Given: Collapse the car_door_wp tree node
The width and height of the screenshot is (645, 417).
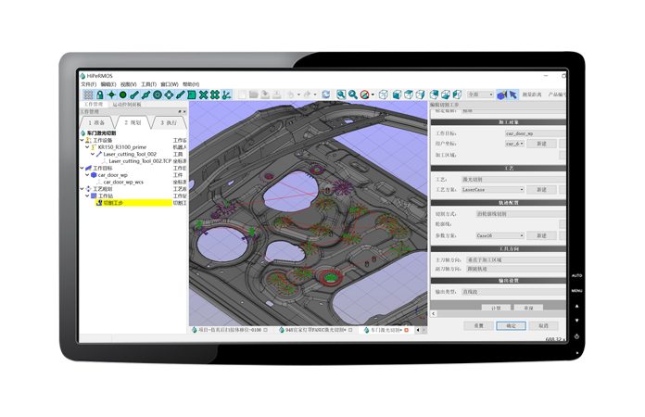Looking at the screenshot, I should click(87, 175).
